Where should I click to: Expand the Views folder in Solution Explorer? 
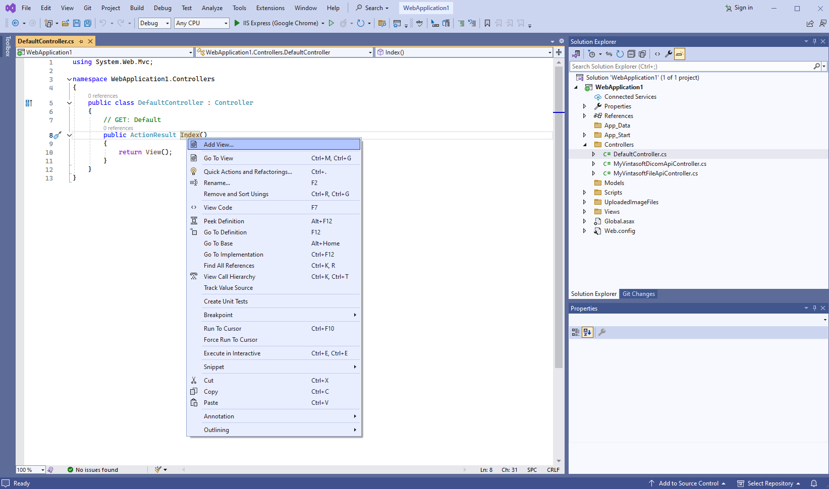(585, 212)
